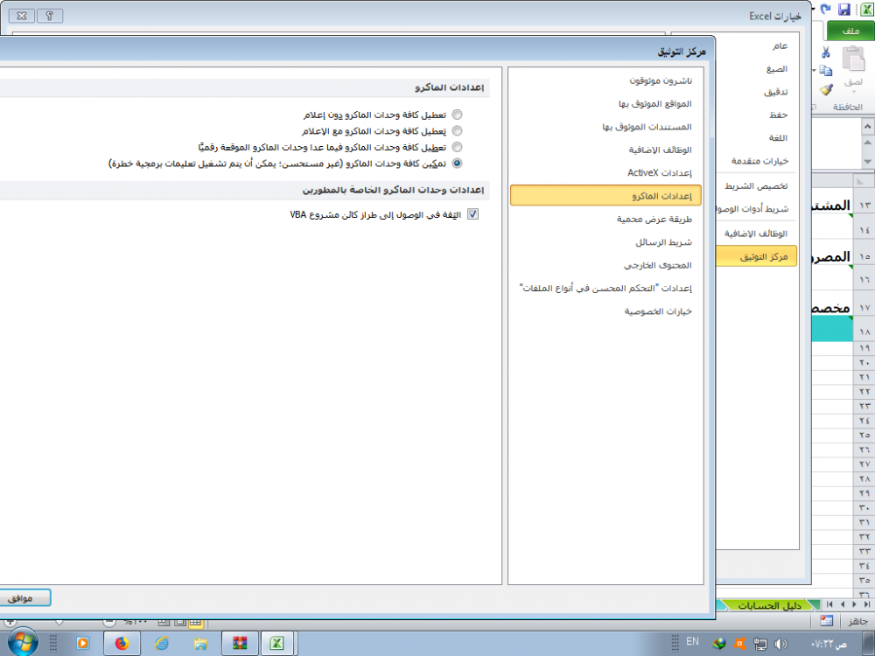Select 'عام' in Excel options list
This screenshot has width=875, height=656.
pos(780,45)
